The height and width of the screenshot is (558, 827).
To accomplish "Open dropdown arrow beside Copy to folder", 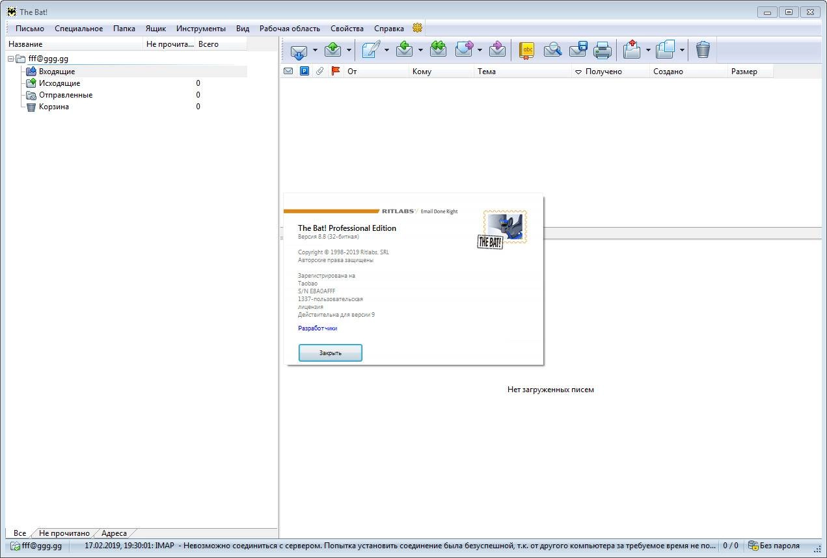I will 682,50.
